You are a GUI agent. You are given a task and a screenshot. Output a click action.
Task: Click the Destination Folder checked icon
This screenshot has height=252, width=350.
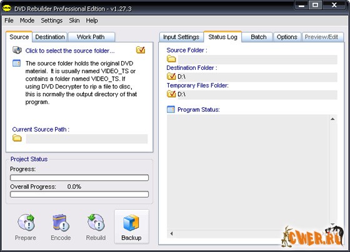click(171, 76)
